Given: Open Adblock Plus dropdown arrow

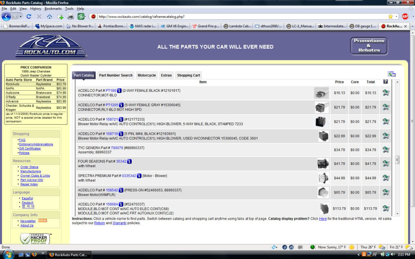Looking at the screenshot, I should click(412, 16).
